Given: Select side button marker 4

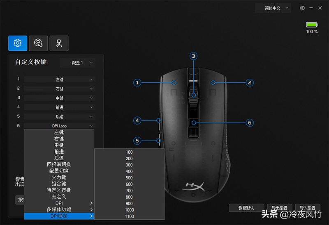Looking at the screenshot, I should point(137,120).
